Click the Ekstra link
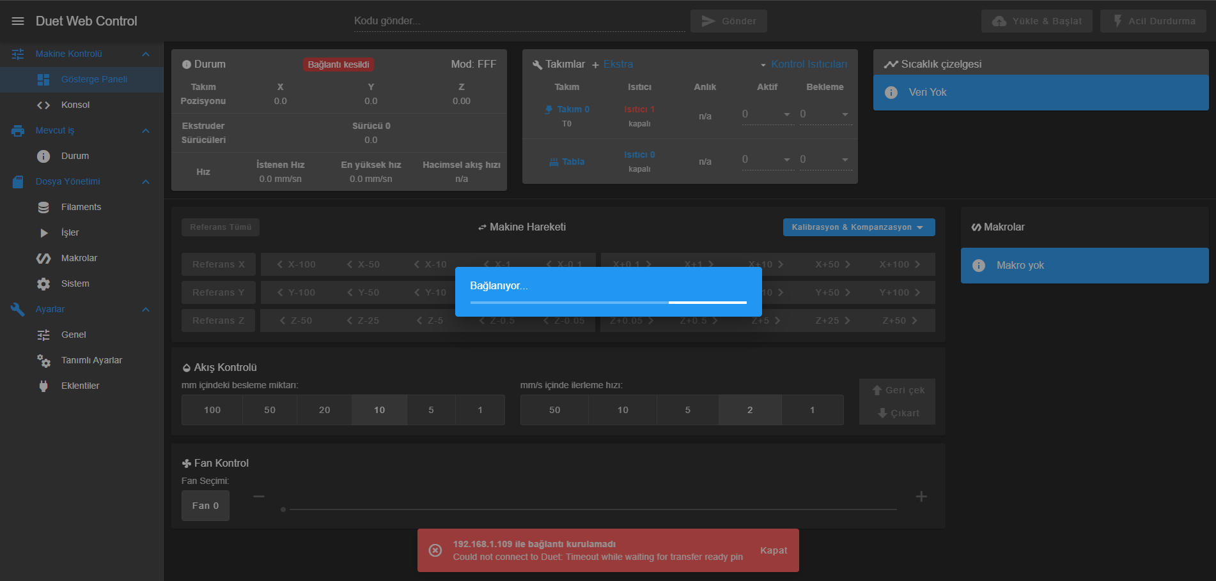This screenshot has width=1216, height=581. [x=618, y=64]
